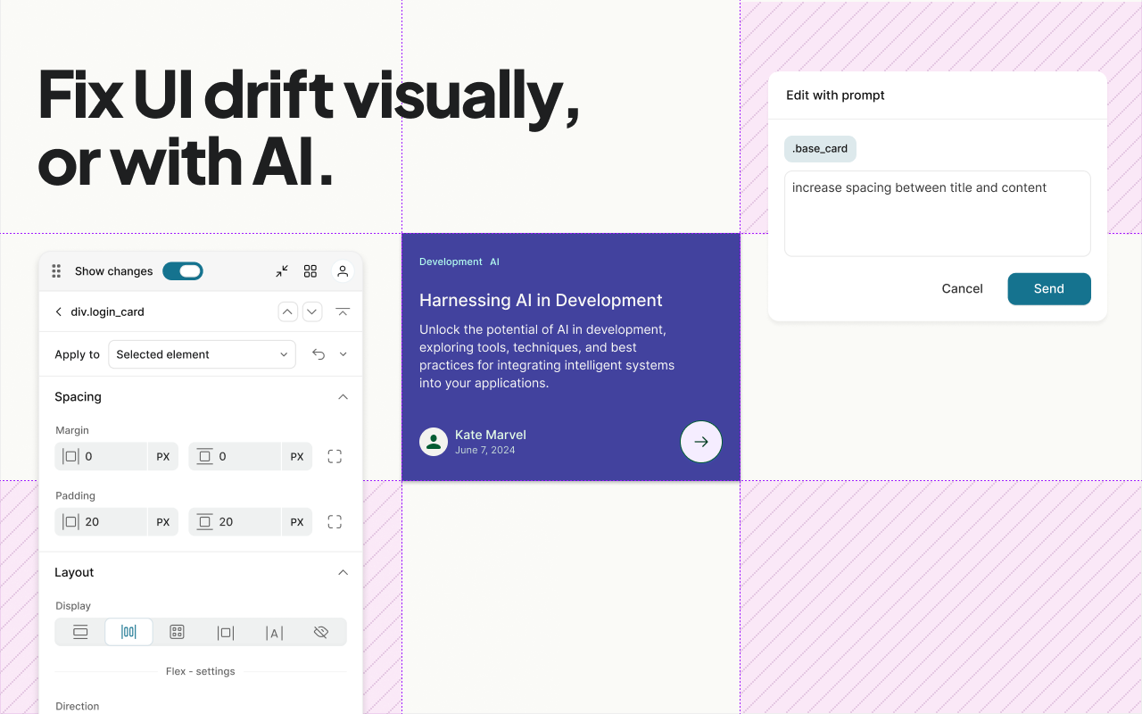Viewport: 1142px width, 714px height.
Task: Select the inline-block display option
Action: 226,632
